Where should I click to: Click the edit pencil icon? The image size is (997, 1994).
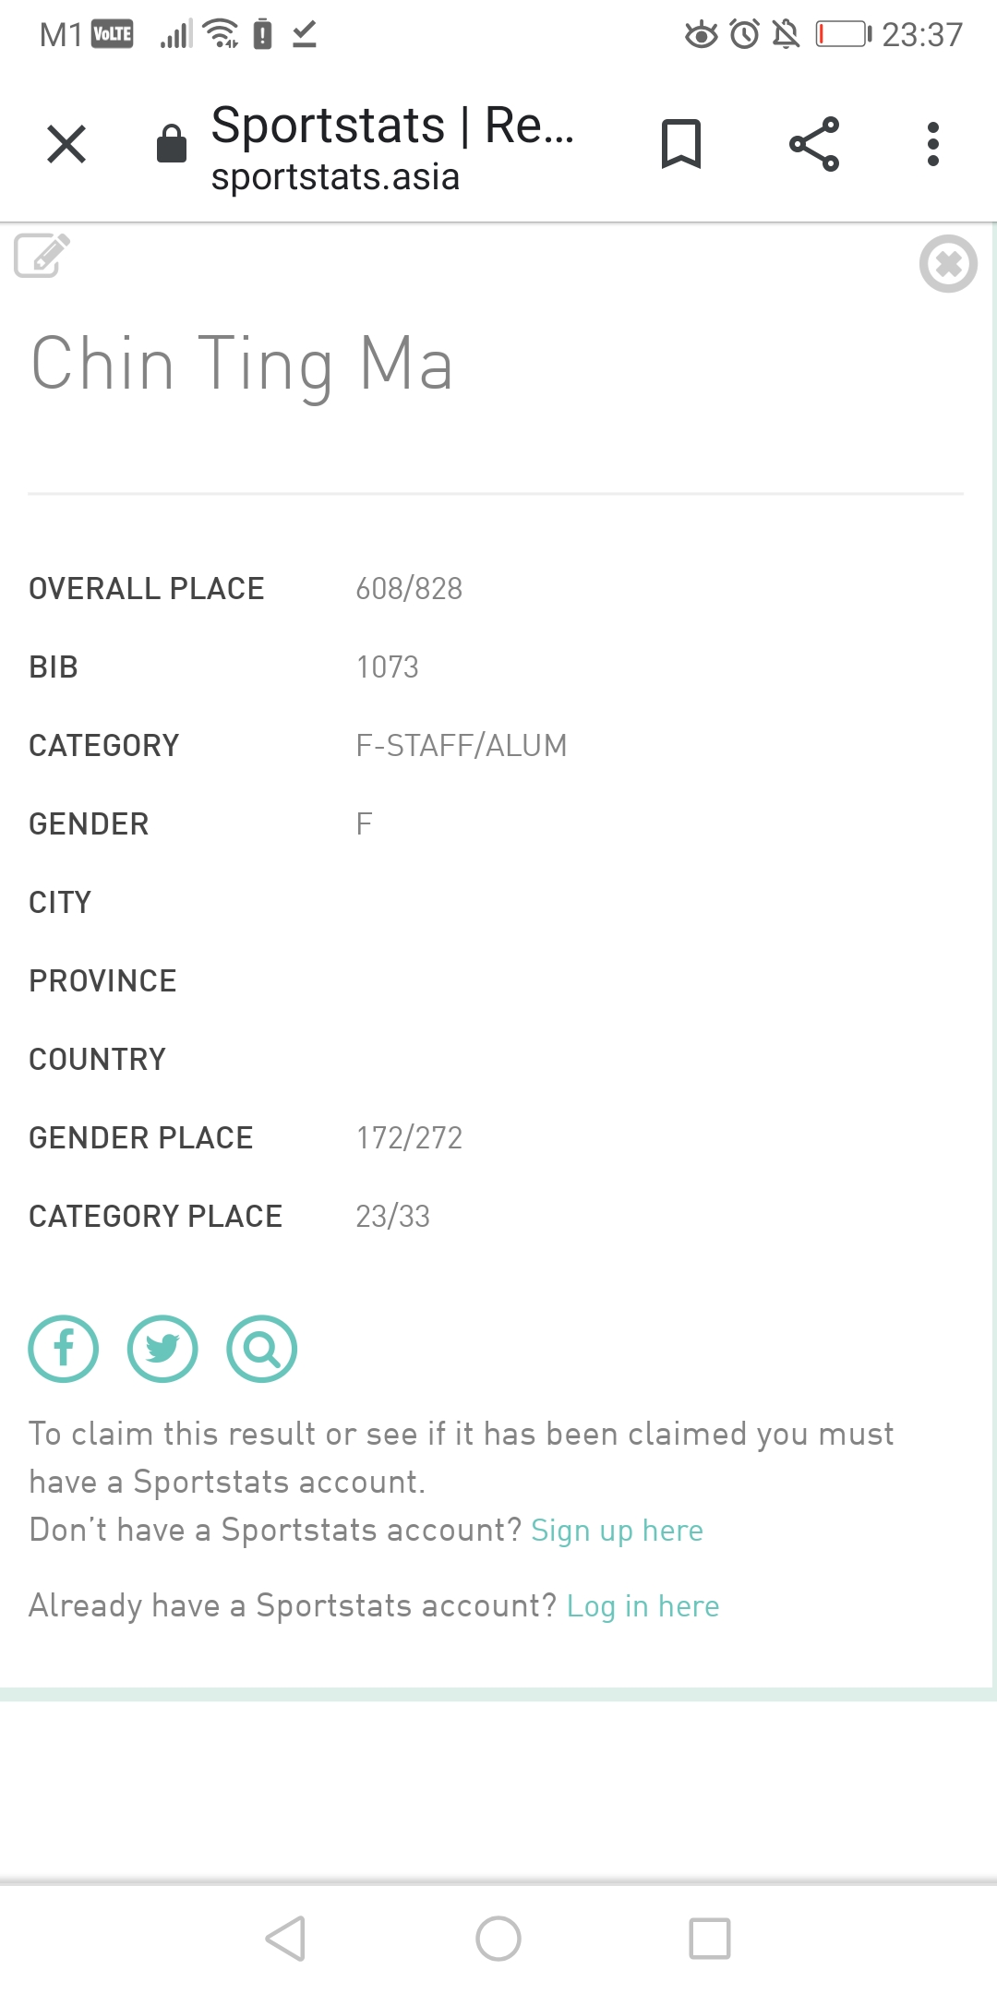point(42,256)
